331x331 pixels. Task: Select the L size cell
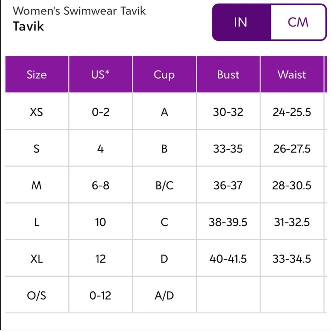[36, 222]
